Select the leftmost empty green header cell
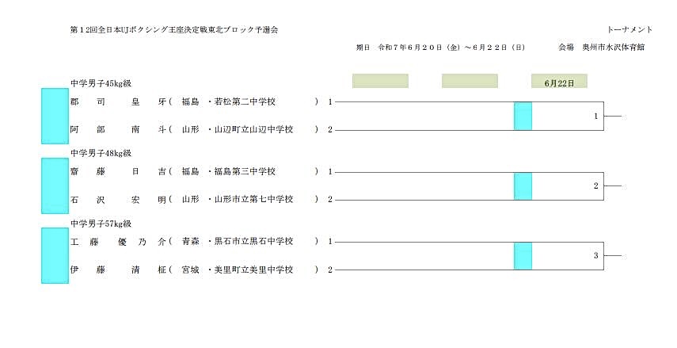This screenshot has width=677, height=348. 380,81
